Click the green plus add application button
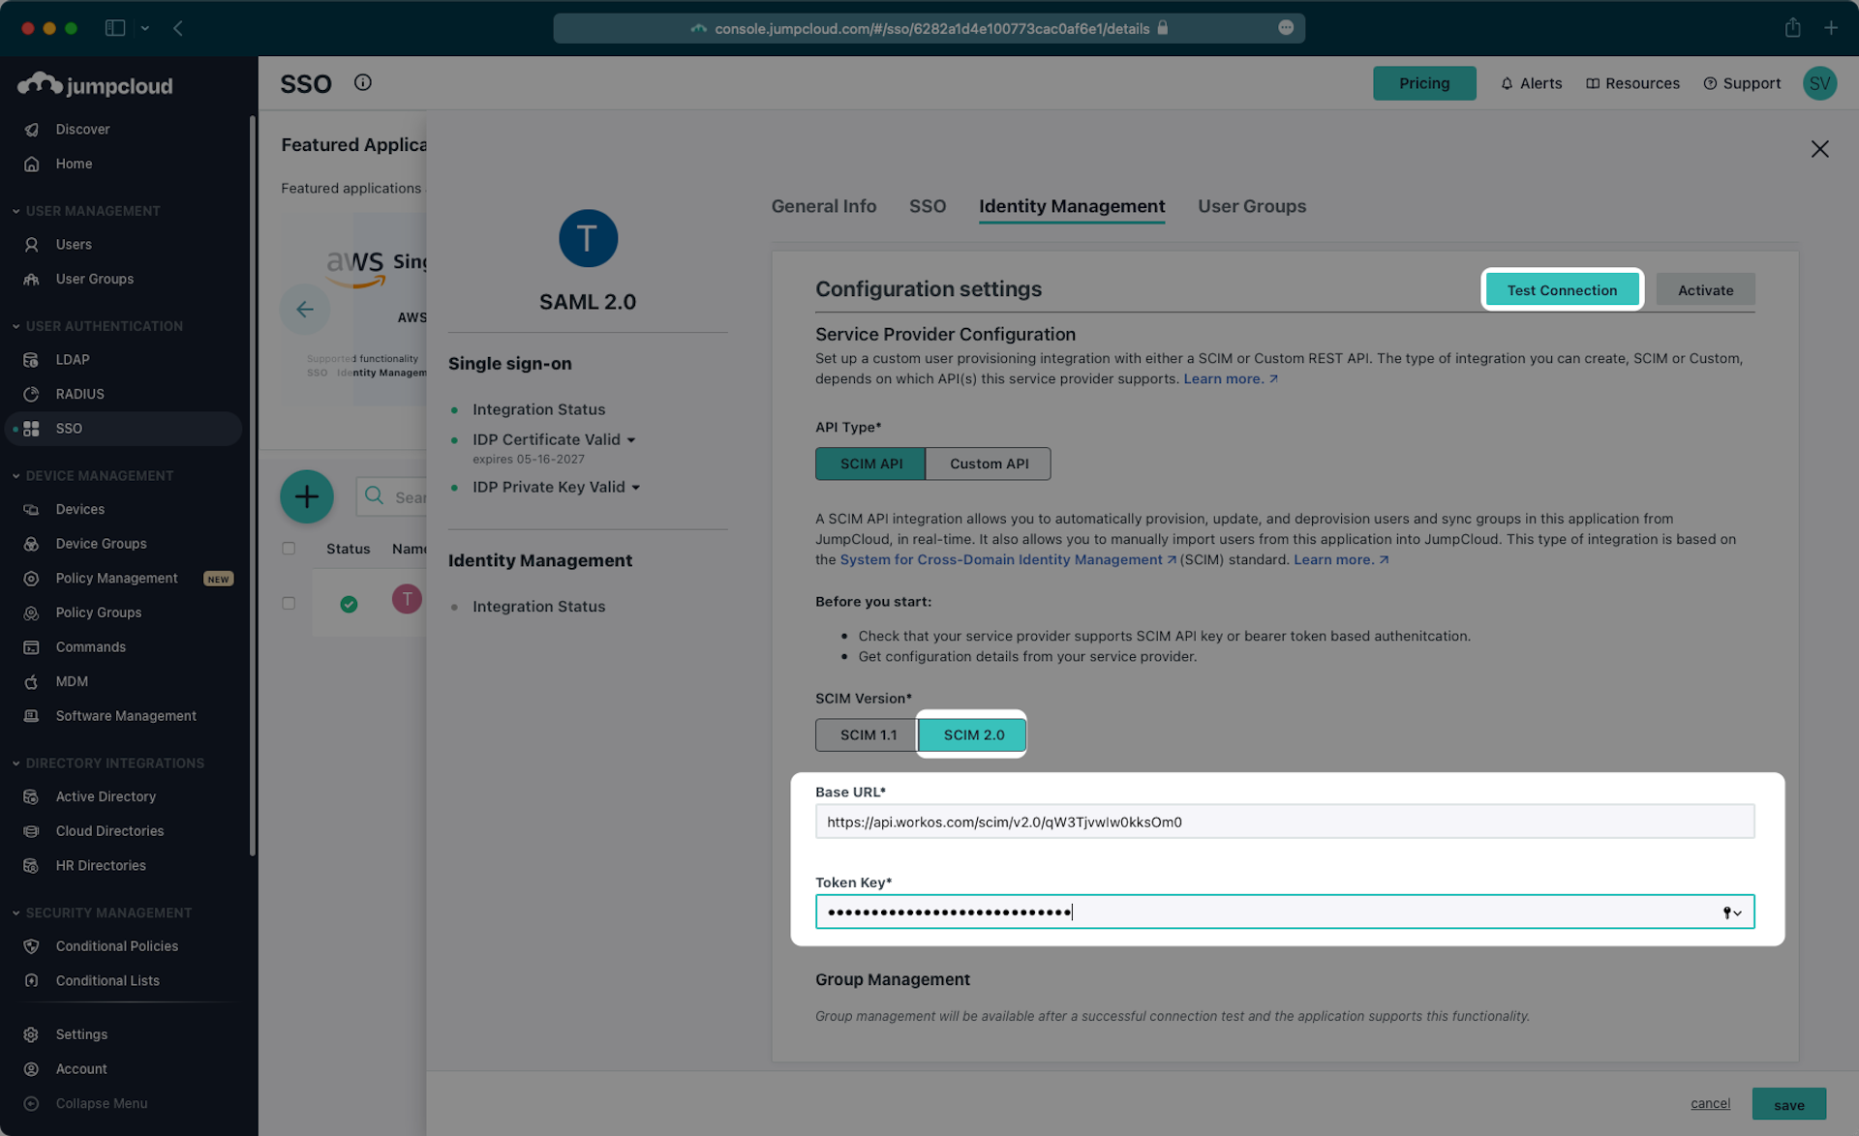This screenshot has width=1859, height=1136. point(306,496)
